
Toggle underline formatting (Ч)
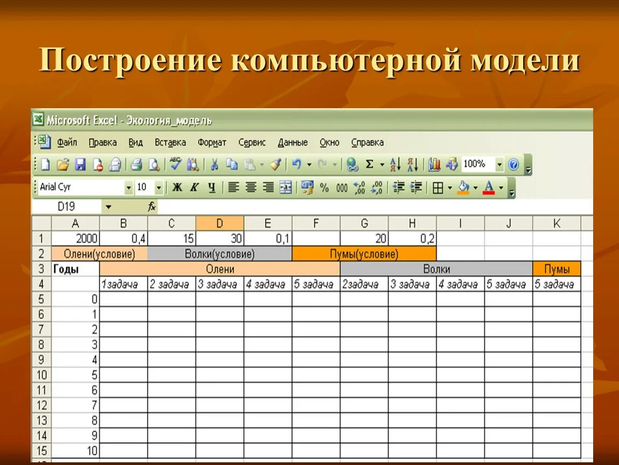click(x=212, y=187)
